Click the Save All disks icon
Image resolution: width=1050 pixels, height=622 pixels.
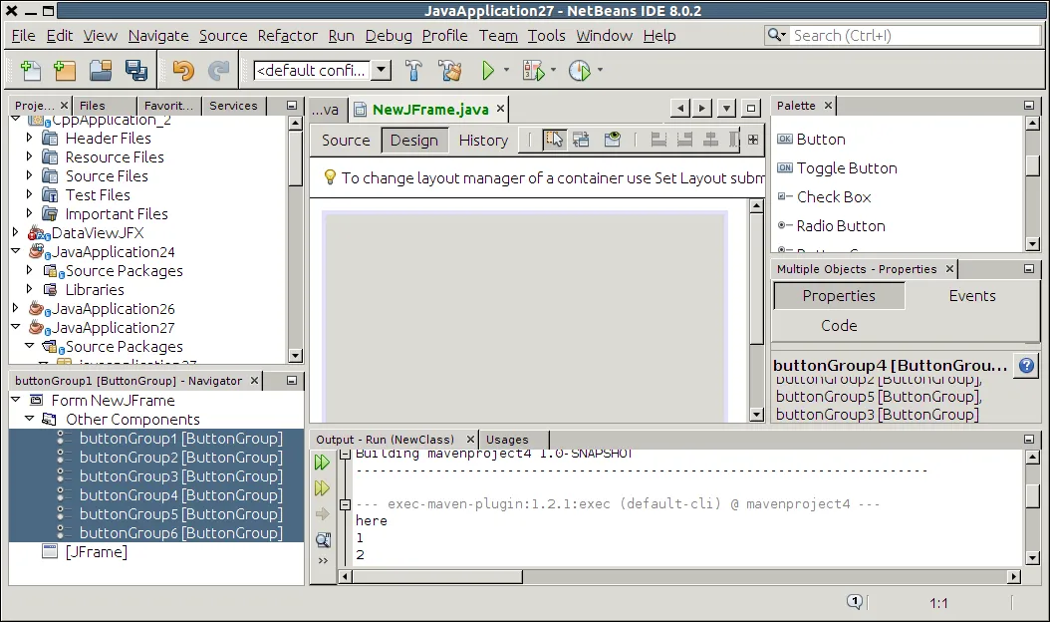tap(135, 71)
